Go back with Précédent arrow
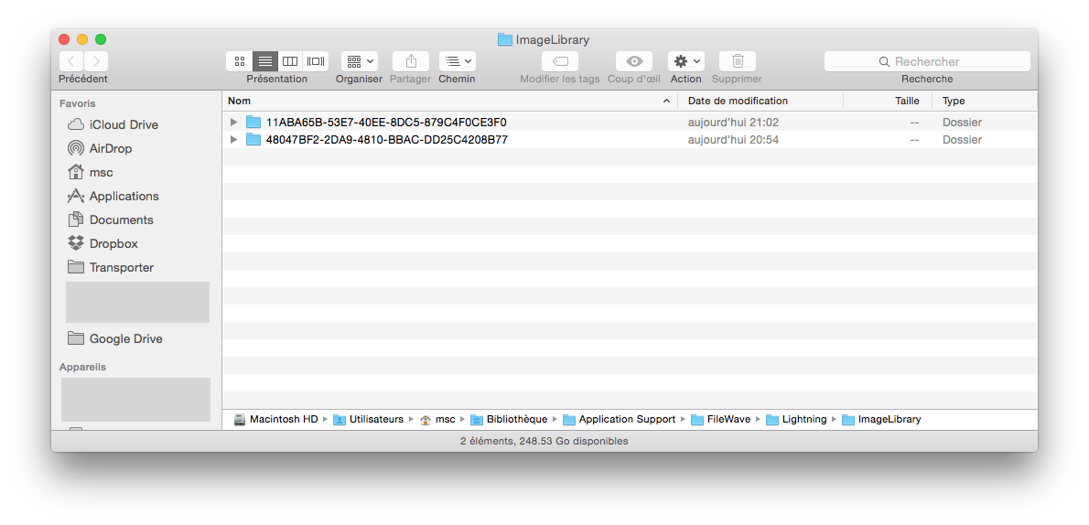 coord(71,61)
